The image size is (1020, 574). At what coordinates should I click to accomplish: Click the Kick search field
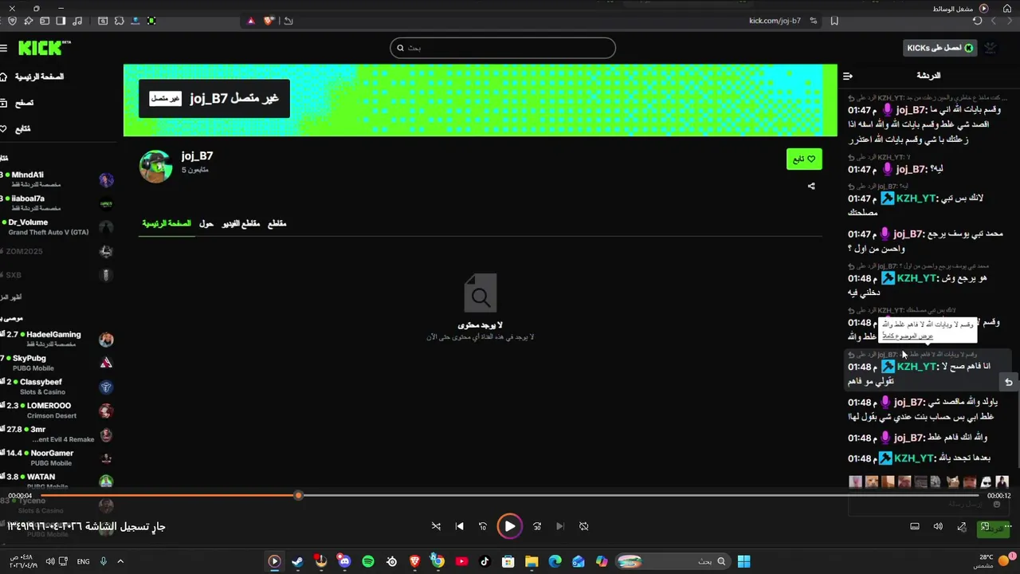pyautogui.click(x=503, y=48)
